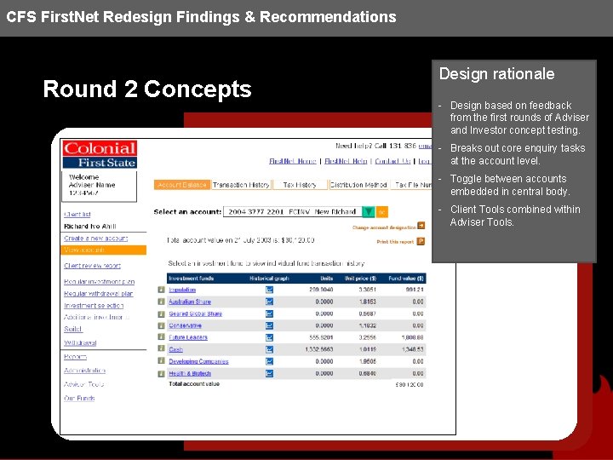This screenshot has height=460, width=613.
Task: Open historical graph icon for Developing Companies
Action: click(269, 361)
